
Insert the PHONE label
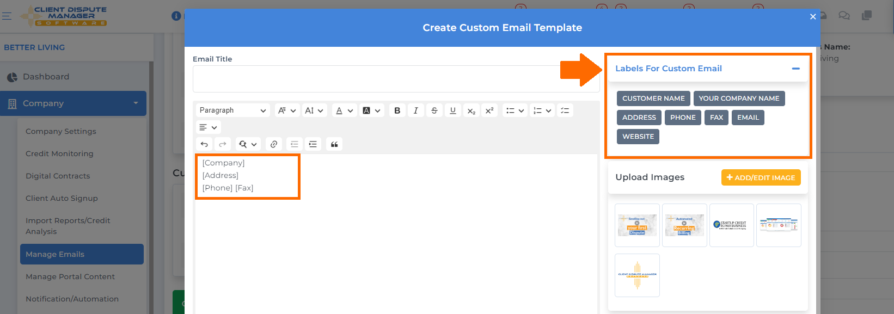click(683, 118)
